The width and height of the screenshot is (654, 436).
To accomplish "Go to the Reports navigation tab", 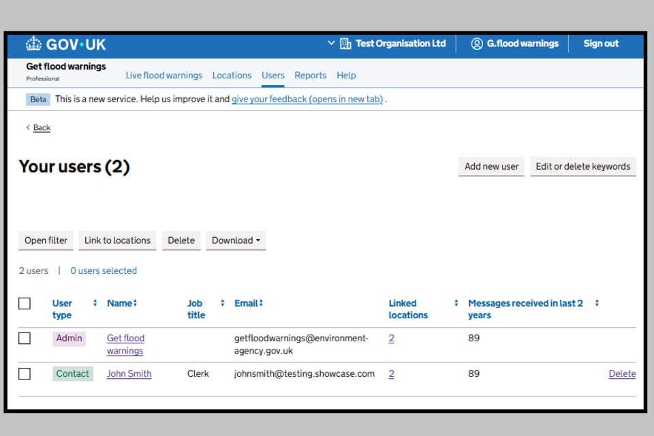I will (310, 76).
